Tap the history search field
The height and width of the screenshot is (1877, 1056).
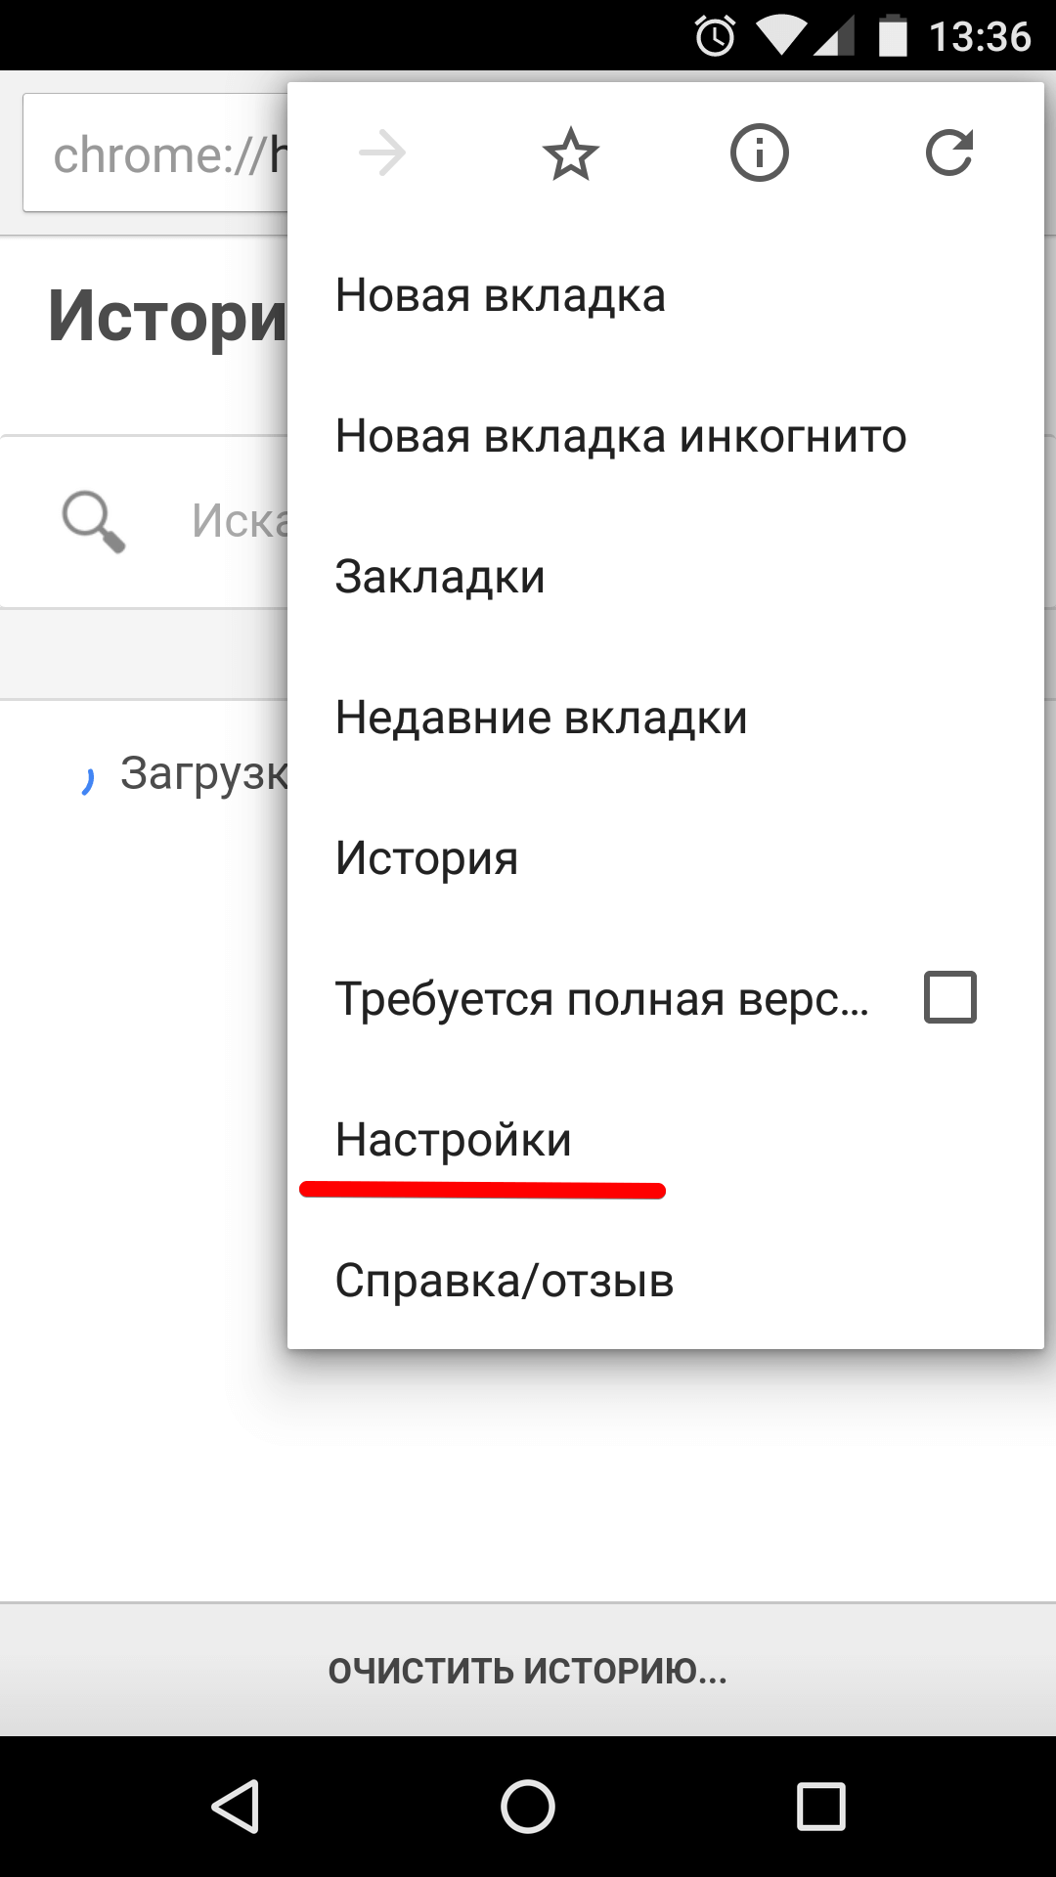point(235,521)
